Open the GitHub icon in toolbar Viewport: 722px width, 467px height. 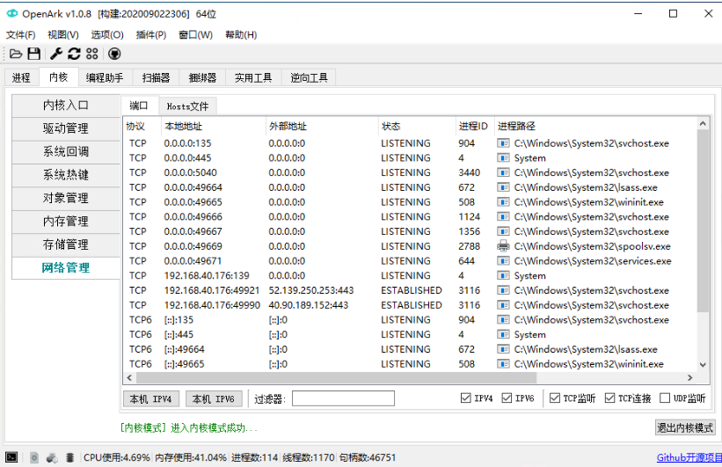[114, 54]
